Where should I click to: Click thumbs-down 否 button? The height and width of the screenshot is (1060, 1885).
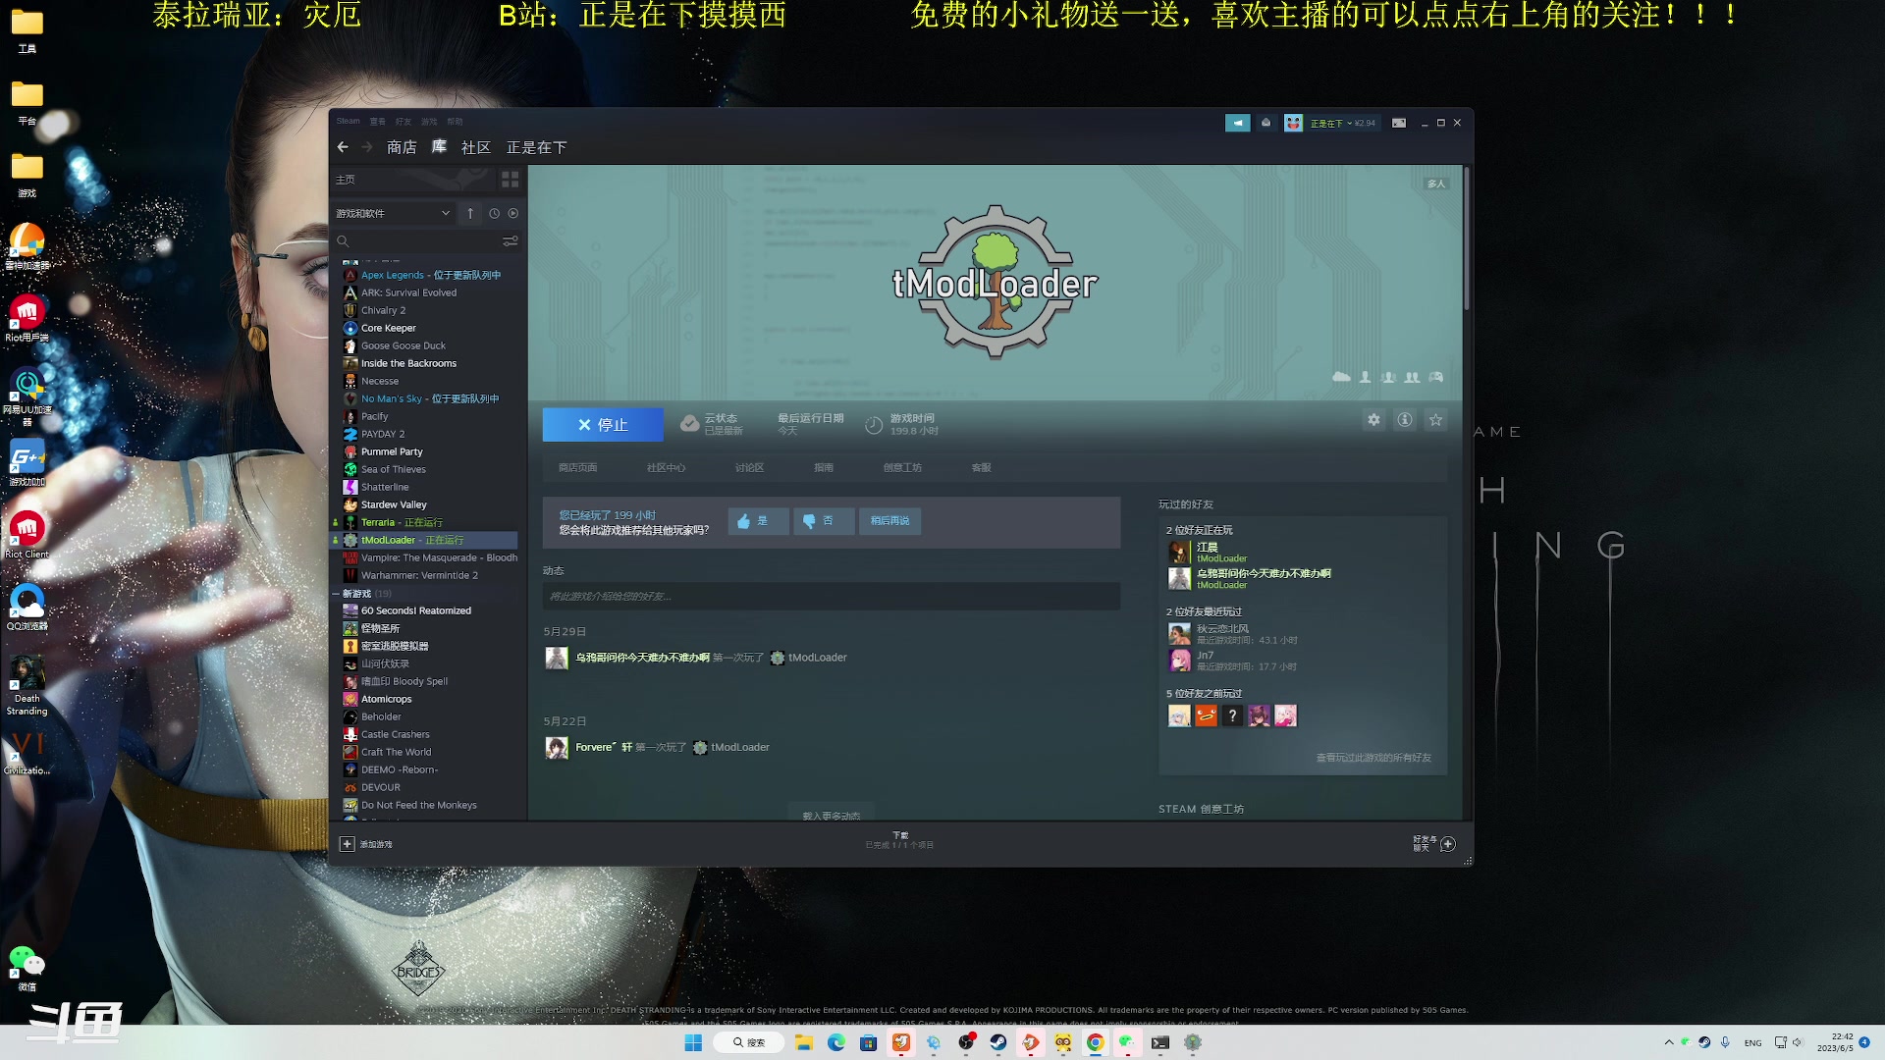(x=824, y=521)
